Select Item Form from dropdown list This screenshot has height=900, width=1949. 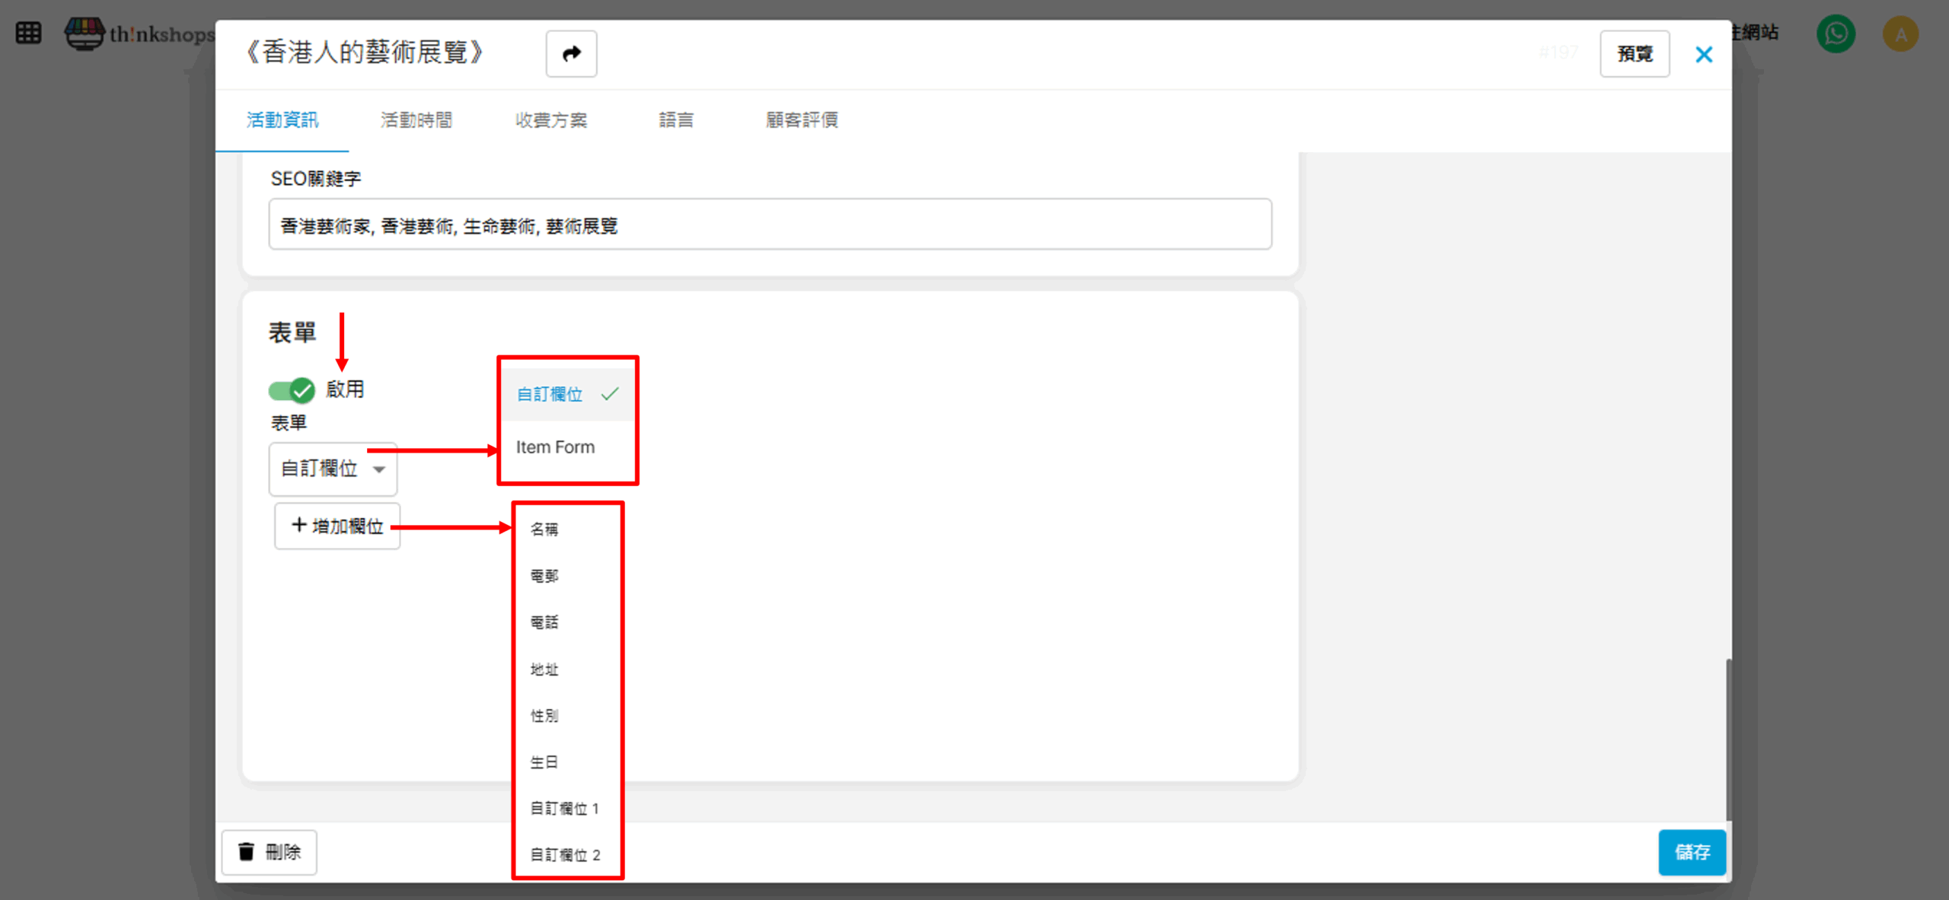point(555,447)
